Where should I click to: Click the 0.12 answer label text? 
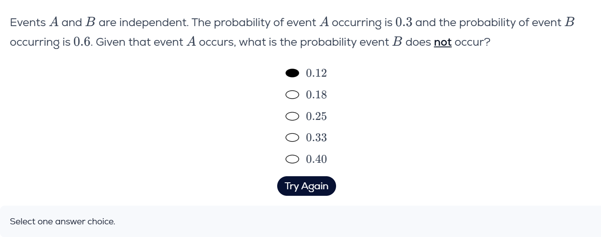pos(316,73)
